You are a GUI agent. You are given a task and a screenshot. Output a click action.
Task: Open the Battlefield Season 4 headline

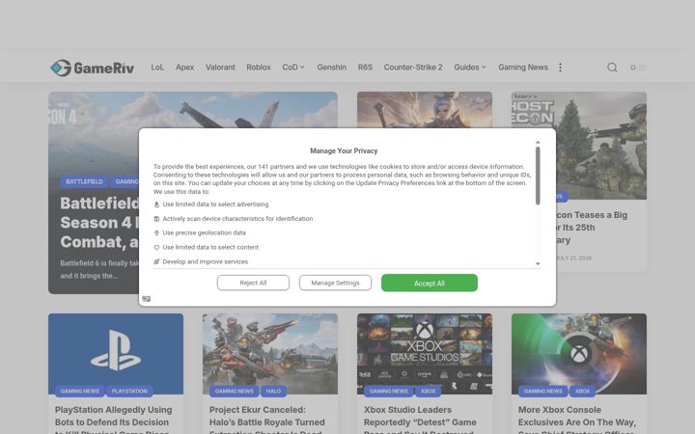tap(99, 223)
